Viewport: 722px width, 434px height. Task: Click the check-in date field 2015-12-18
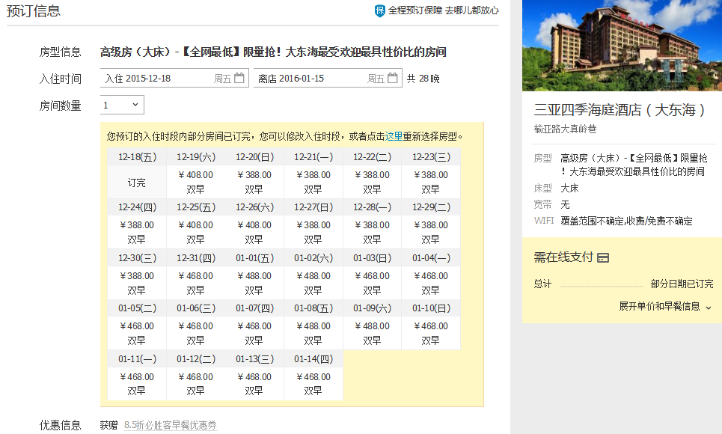pos(174,79)
